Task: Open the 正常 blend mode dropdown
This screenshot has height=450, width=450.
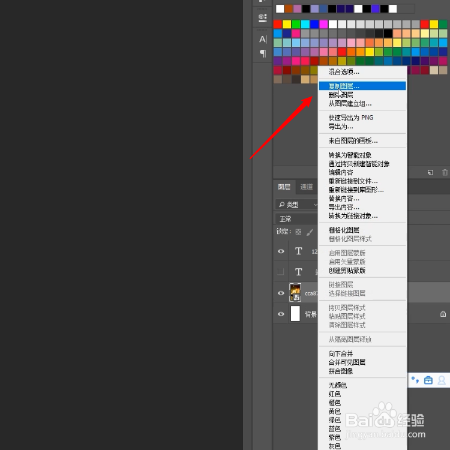Action: pos(297,219)
